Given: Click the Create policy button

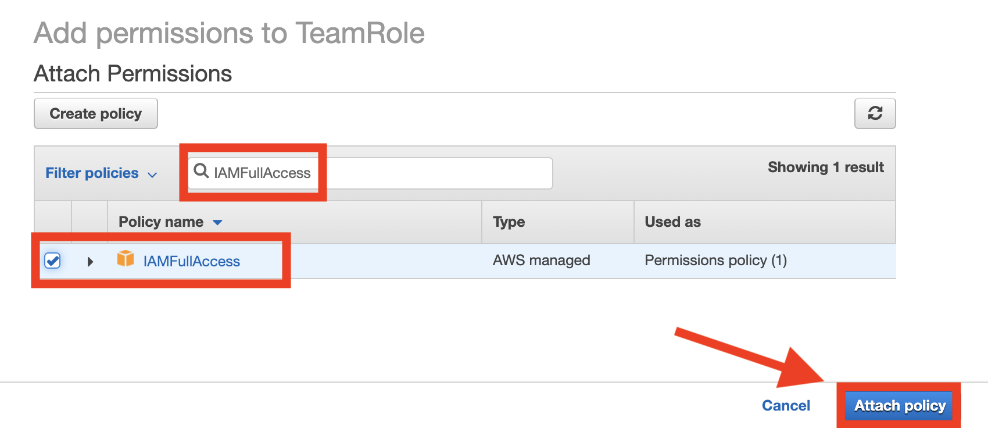Looking at the screenshot, I should click(96, 113).
